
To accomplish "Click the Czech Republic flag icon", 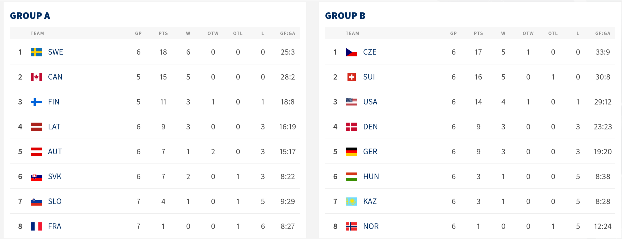I will [x=352, y=52].
